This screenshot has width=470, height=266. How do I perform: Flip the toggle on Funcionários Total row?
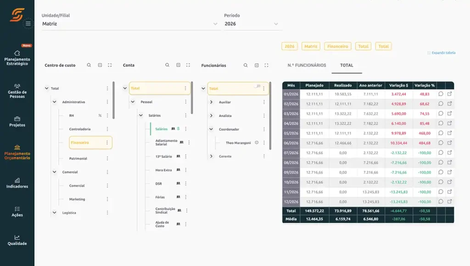(257, 86)
